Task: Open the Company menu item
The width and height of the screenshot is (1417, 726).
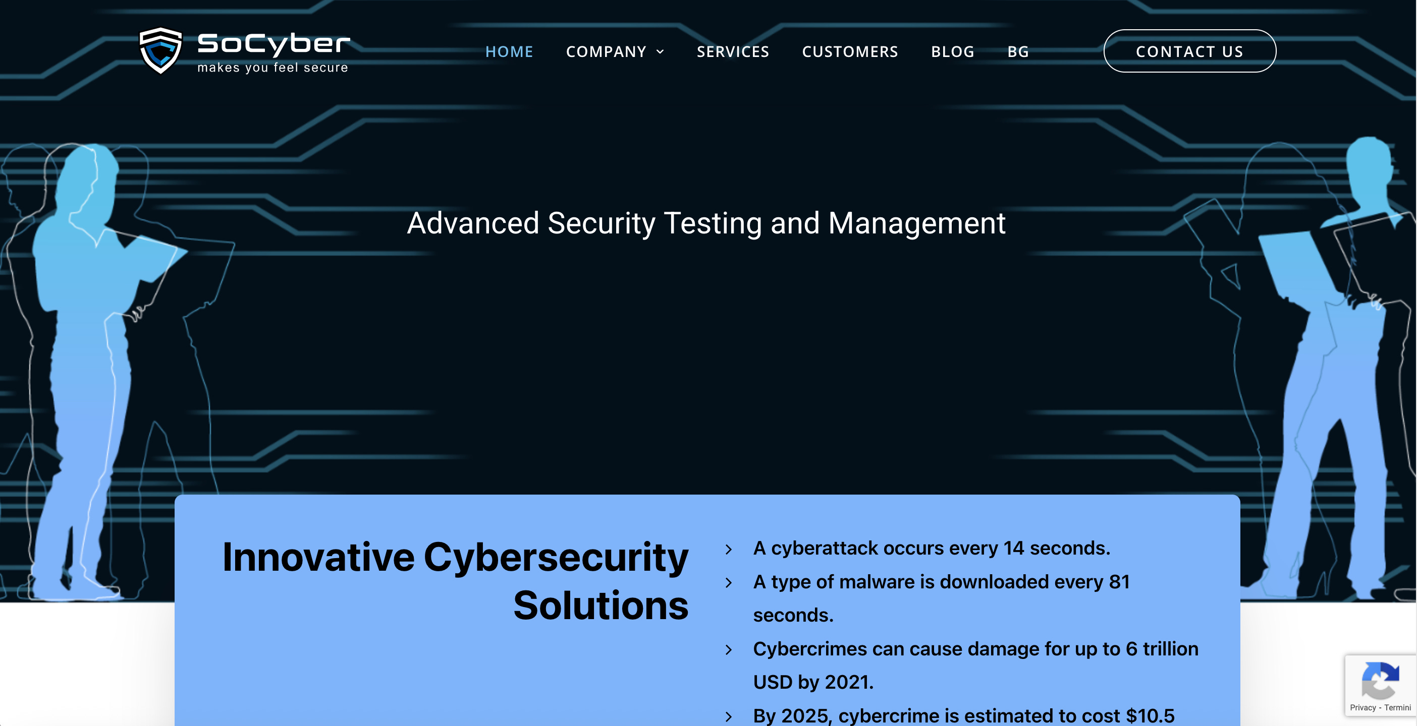Action: (606, 51)
